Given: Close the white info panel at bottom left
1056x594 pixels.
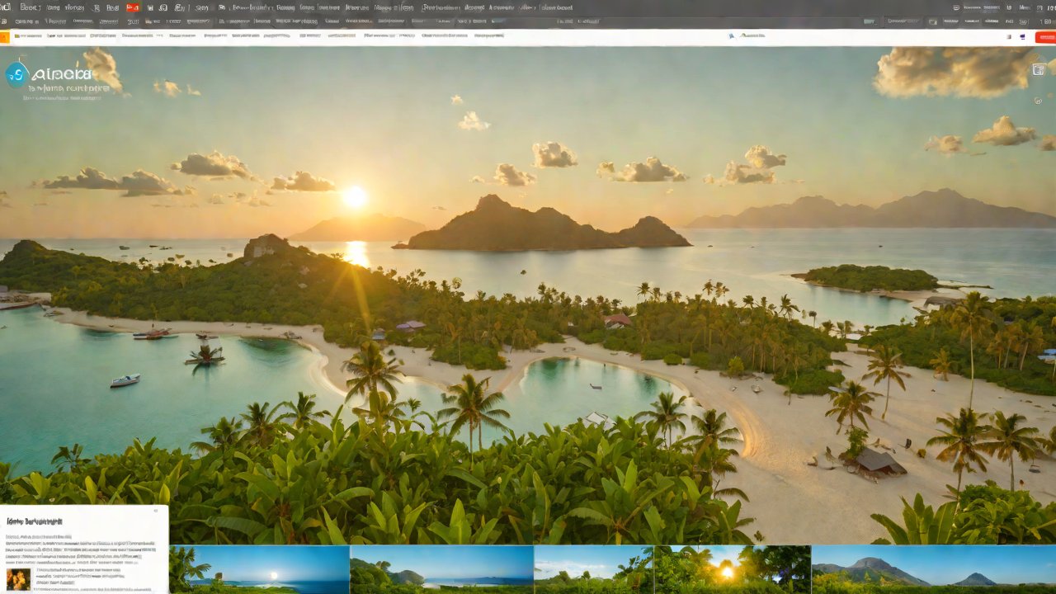Looking at the screenshot, I should pyautogui.click(x=155, y=511).
